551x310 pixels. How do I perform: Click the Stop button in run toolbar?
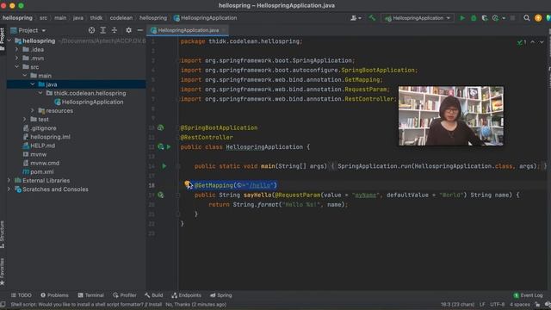(513, 18)
